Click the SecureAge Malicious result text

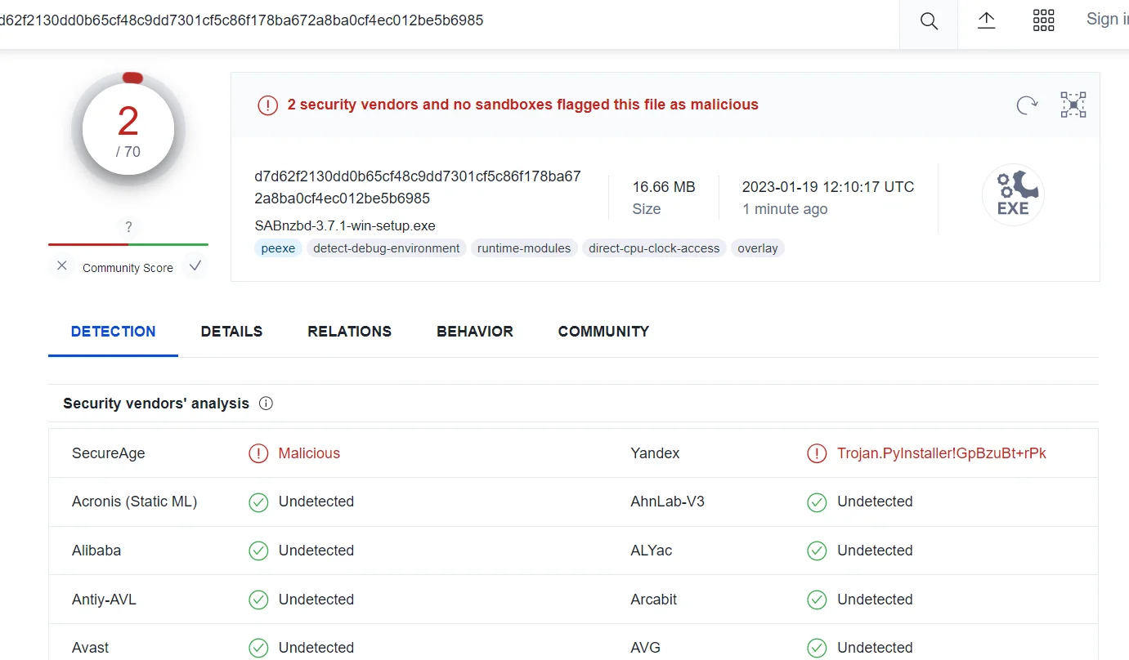pyautogui.click(x=309, y=453)
